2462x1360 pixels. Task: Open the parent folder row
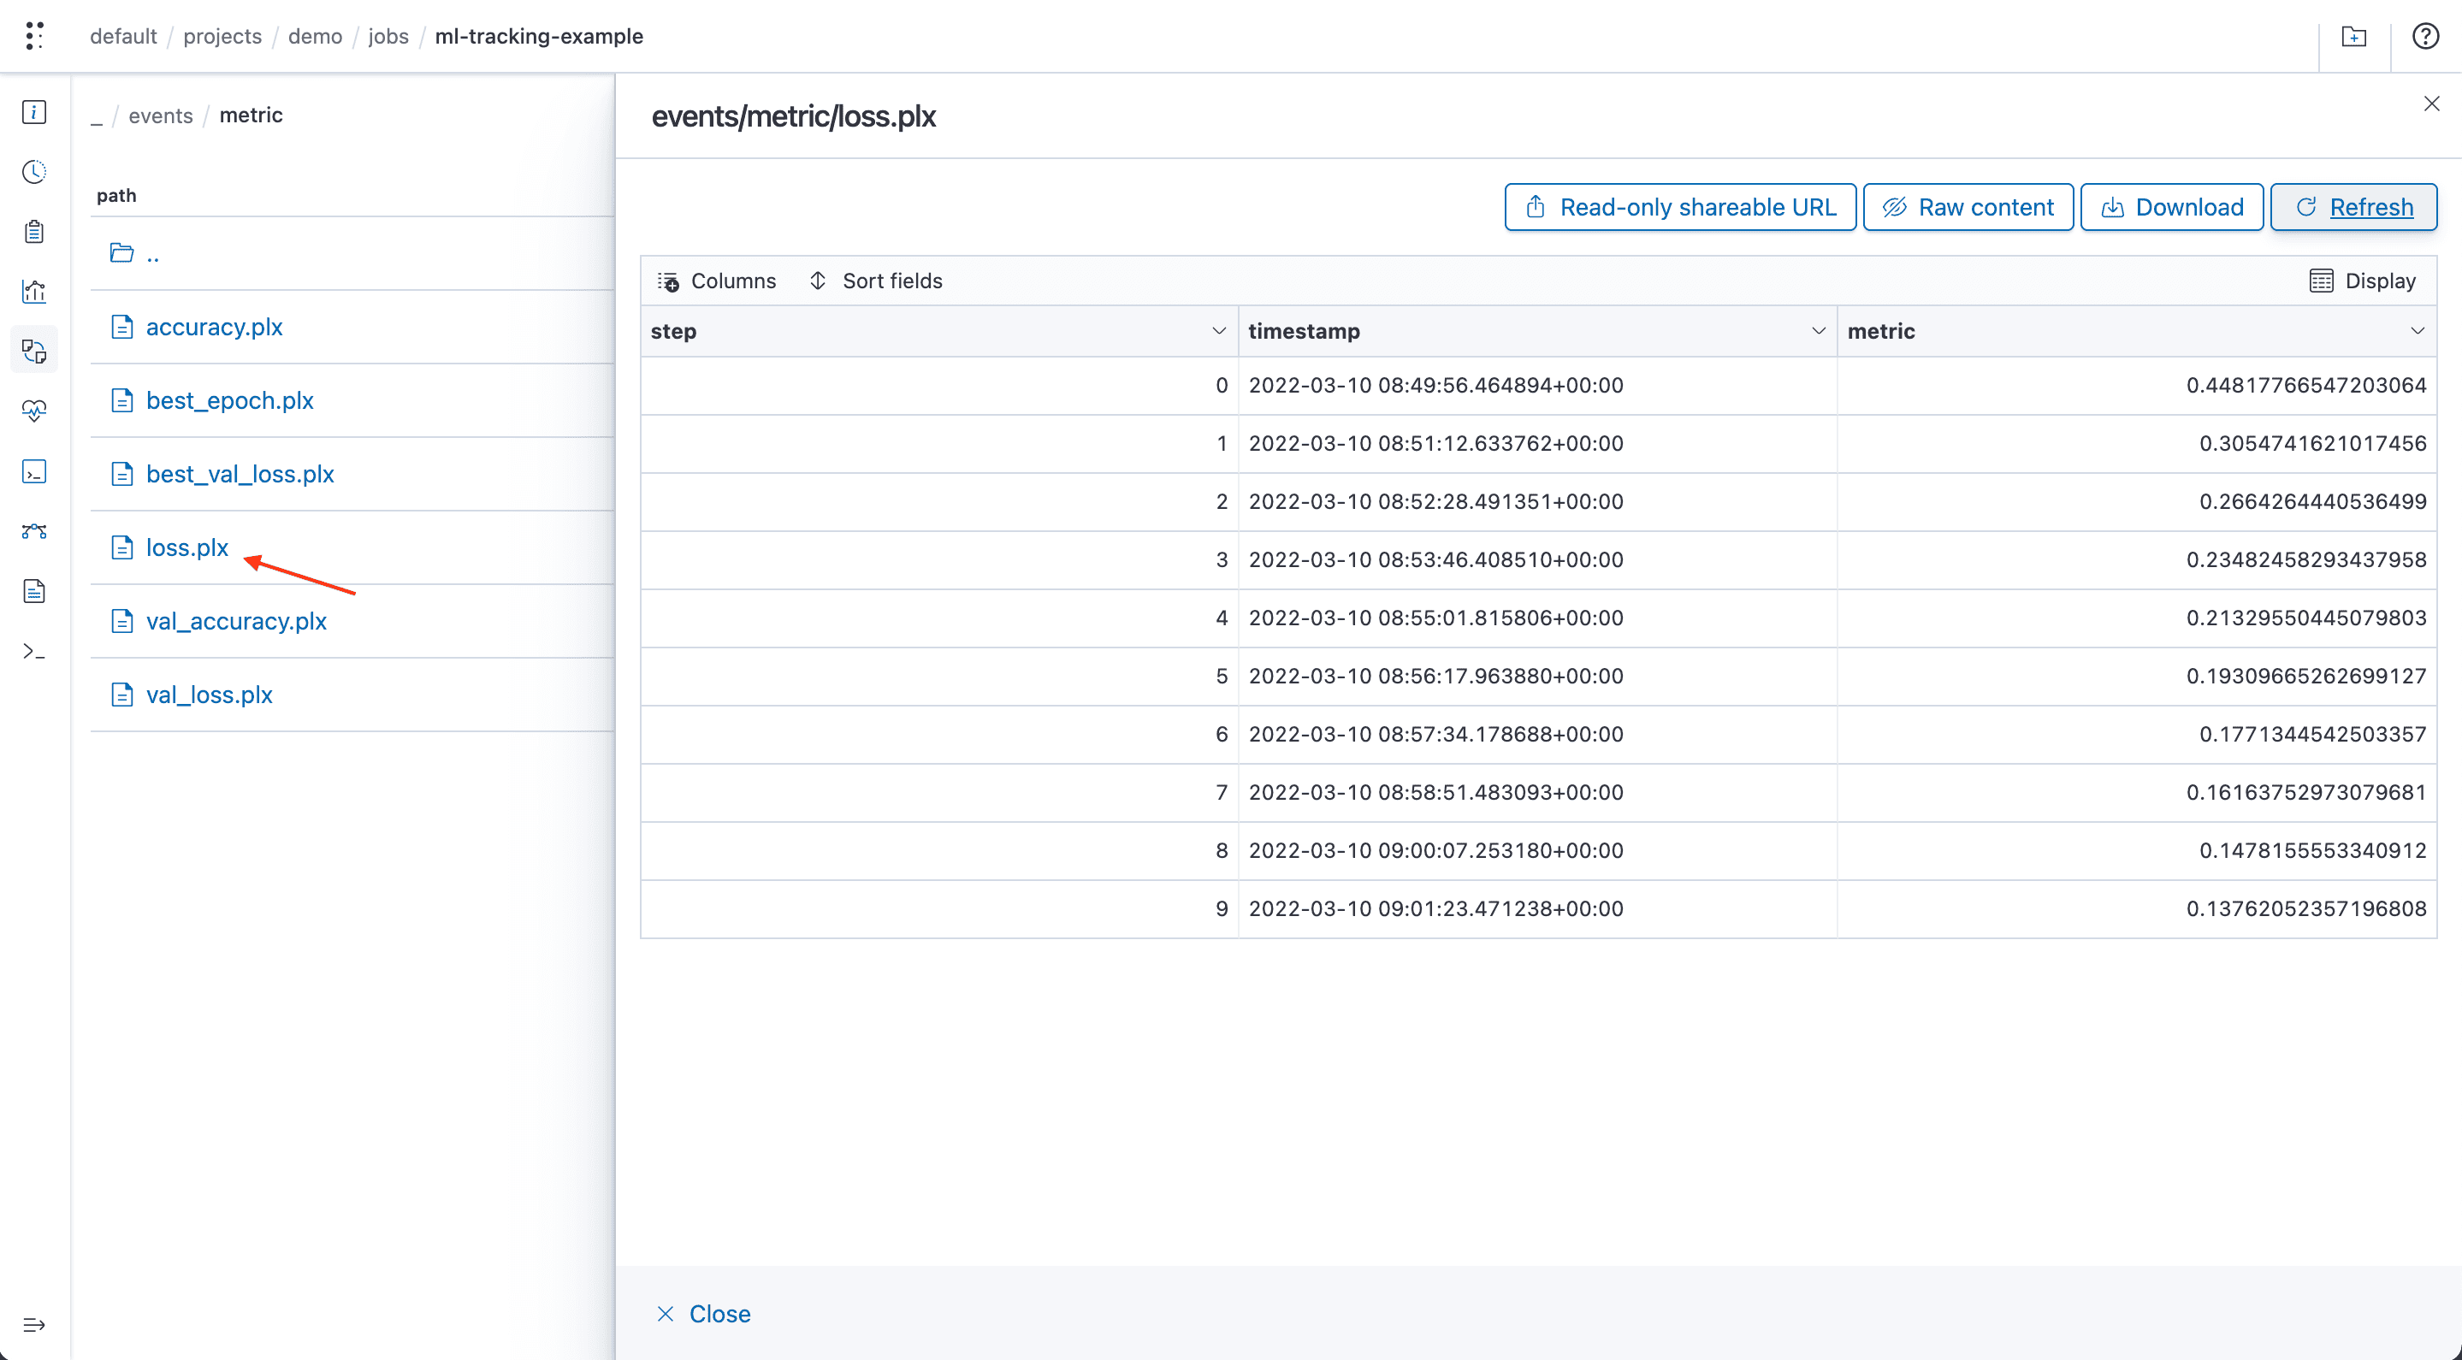tap(153, 253)
